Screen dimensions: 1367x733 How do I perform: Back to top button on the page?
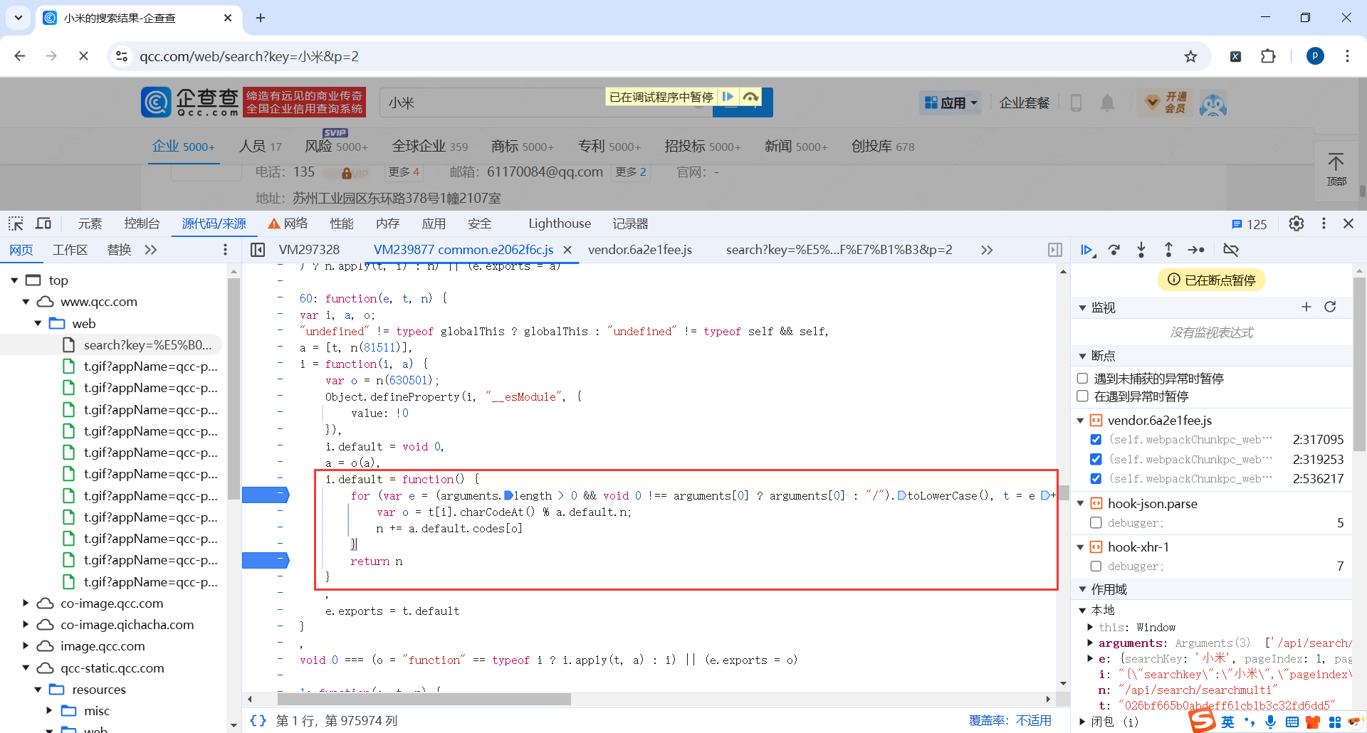click(x=1336, y=169)
